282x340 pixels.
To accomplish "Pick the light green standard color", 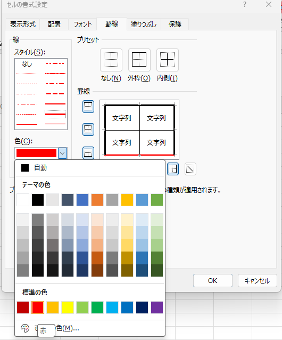I will (x=82, y=307).
